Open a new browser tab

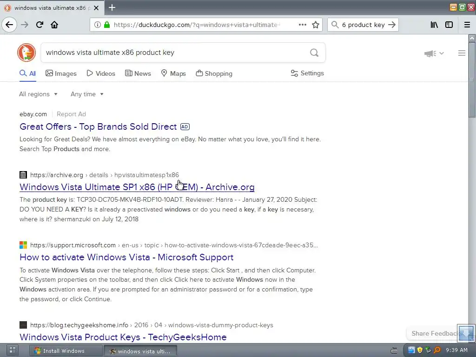(112, 7)
